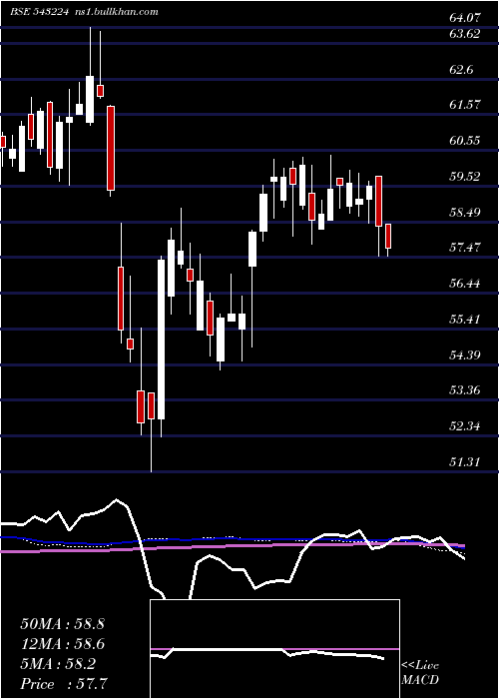499x699 pixels.
Task: Click the 5MA : 58.2 readout
Action: click(57, 664)
